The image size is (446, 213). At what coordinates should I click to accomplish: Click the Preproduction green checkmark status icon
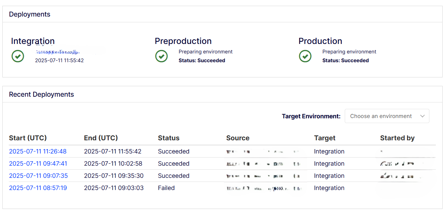(x=162, y=56)
